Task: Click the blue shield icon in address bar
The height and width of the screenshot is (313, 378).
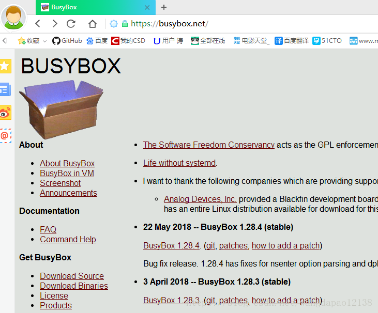Action: tap(114, 24)
